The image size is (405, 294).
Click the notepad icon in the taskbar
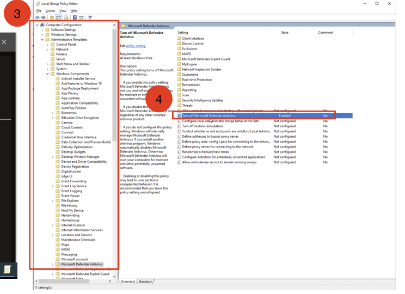[7, 269]
